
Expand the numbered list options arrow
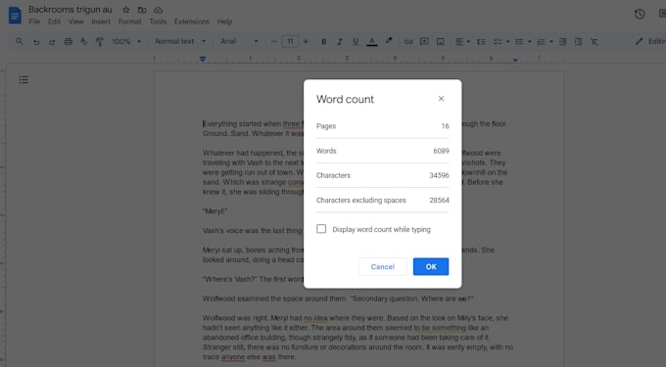pyautogui.click(x=550, y=41)
